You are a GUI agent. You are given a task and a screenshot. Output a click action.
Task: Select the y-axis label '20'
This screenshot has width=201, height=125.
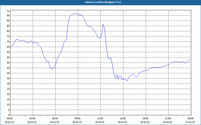click(8, 94)
